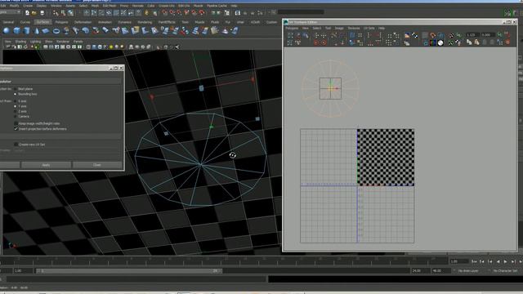Click the first icon in UV editor toolbar

point(290,35)
